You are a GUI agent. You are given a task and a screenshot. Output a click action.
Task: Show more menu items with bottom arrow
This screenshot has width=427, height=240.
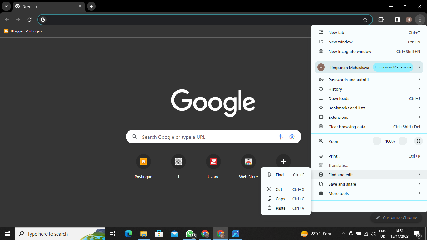[369, 205]
